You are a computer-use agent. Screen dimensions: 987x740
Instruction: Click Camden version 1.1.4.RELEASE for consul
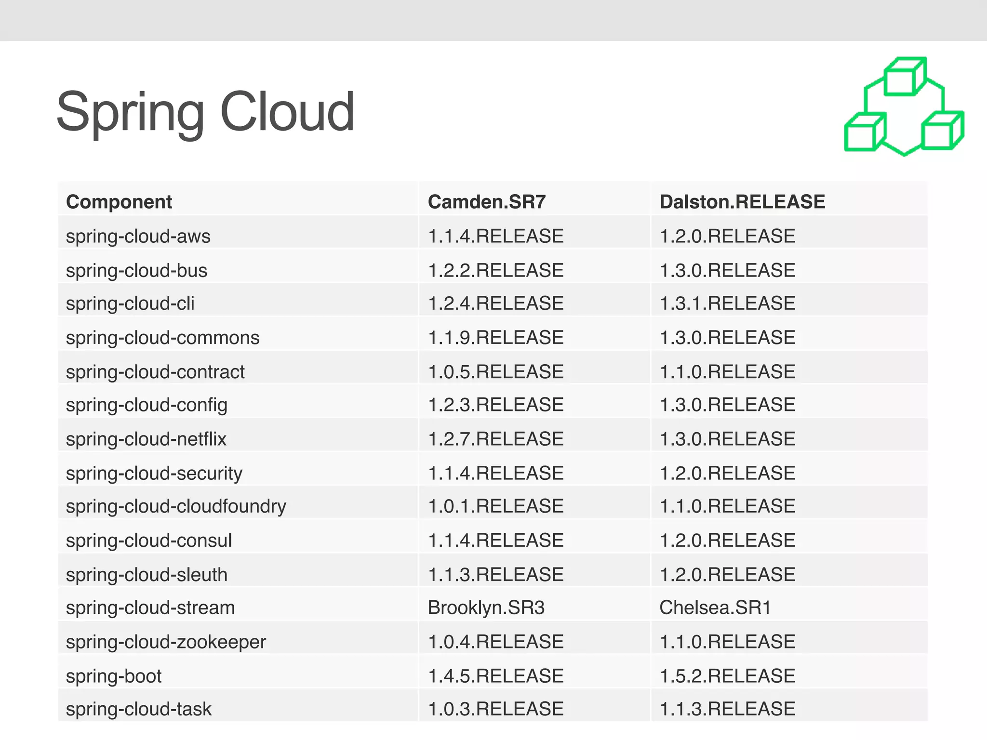[496, 541]
